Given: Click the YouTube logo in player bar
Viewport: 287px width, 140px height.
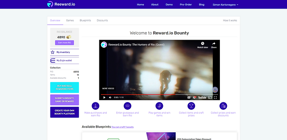Looking at the screenshot, I should pyautogui.click(x=202, y=98).
